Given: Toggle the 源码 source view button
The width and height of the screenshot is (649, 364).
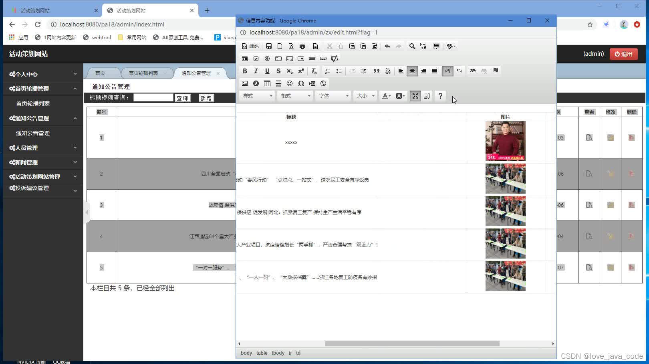Looking at the screenshot, I should (x=250, y=46).
